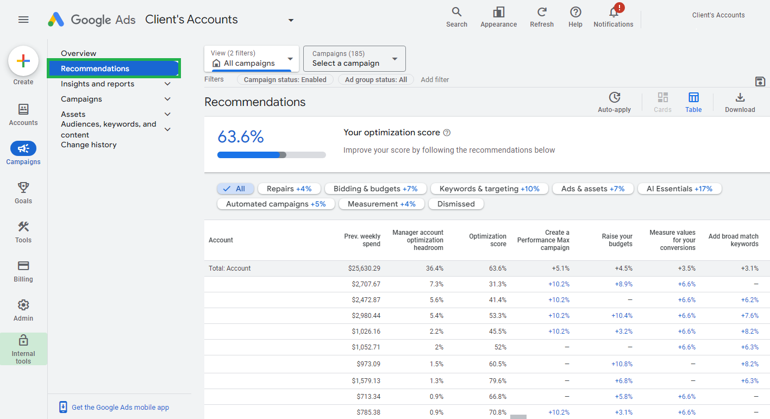Open Internal tools lock icon

click(23, 349)
